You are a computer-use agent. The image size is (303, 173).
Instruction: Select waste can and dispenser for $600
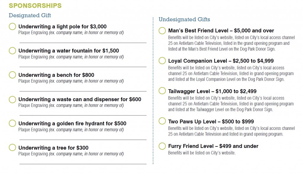(x=12, y=99)
